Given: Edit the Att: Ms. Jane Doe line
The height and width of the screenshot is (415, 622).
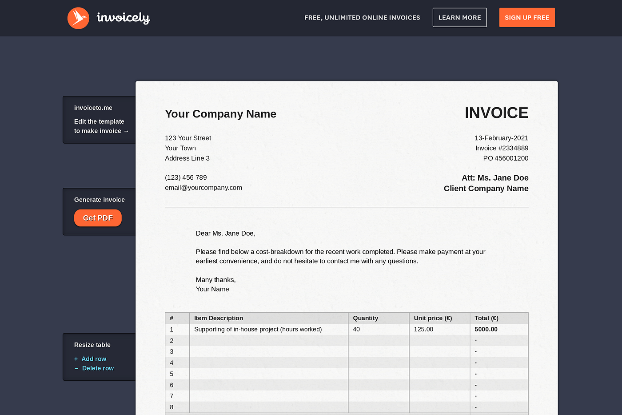Looking at the screenshot, I should pyautogui.click(x=495, y=178).
